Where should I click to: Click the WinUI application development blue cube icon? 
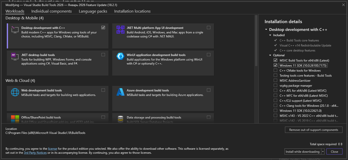coord(121,57)
